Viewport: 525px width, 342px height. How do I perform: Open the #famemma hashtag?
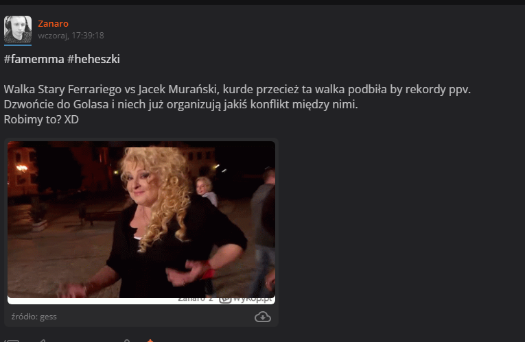point(34,59)
